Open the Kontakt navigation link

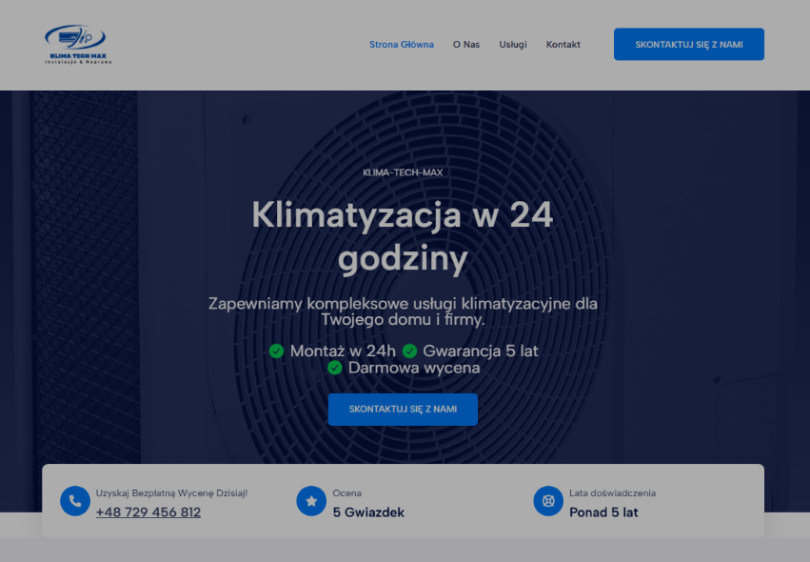click(563, 45)
